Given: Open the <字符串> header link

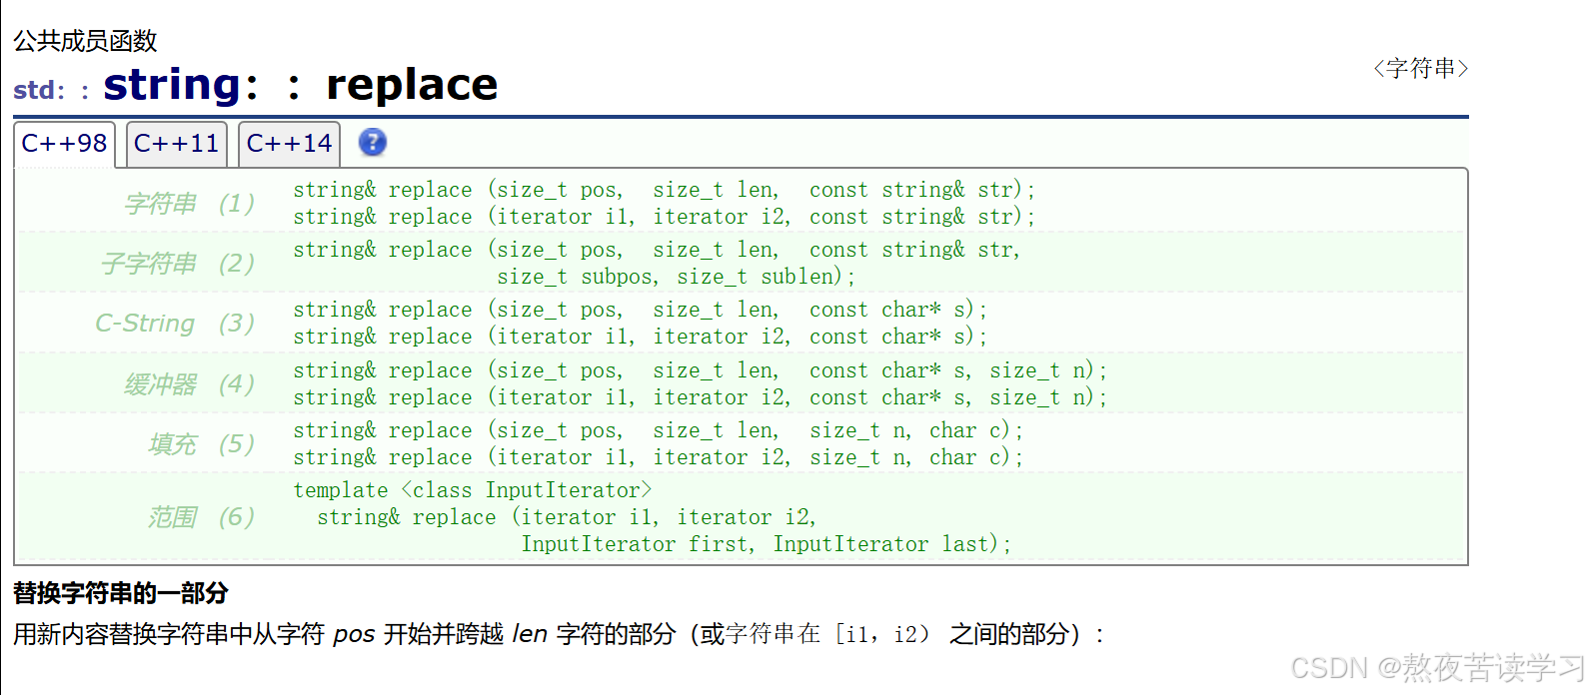Looking at the screenshot, I should [x=1420, y=69].
